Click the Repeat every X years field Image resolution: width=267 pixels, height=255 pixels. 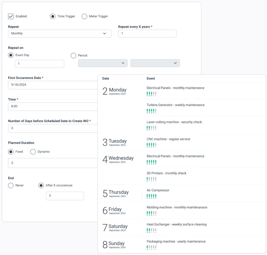click(147, 34)
